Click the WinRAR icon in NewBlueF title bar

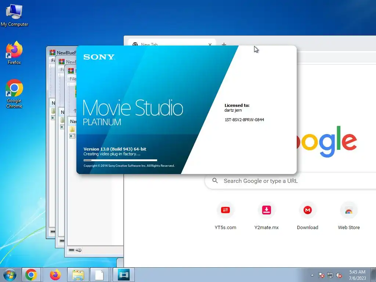coord(52,52)
